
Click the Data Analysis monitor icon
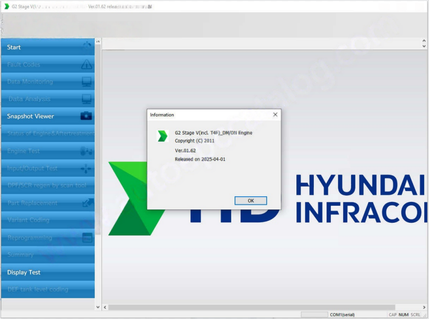coord(86,99)
